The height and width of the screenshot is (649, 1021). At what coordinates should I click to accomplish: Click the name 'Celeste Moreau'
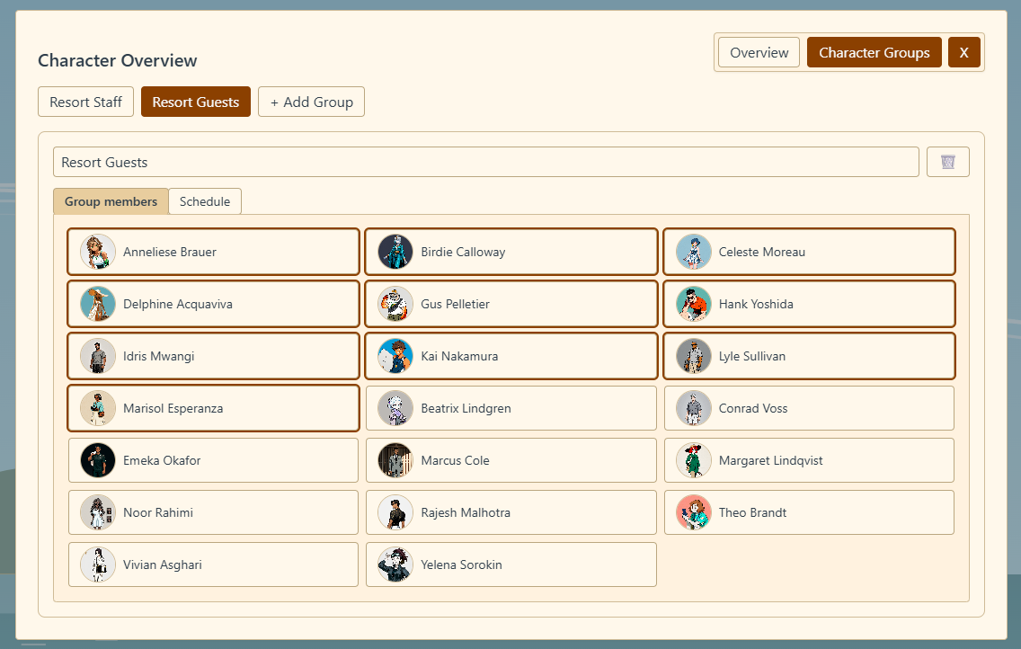pos(762,252)
